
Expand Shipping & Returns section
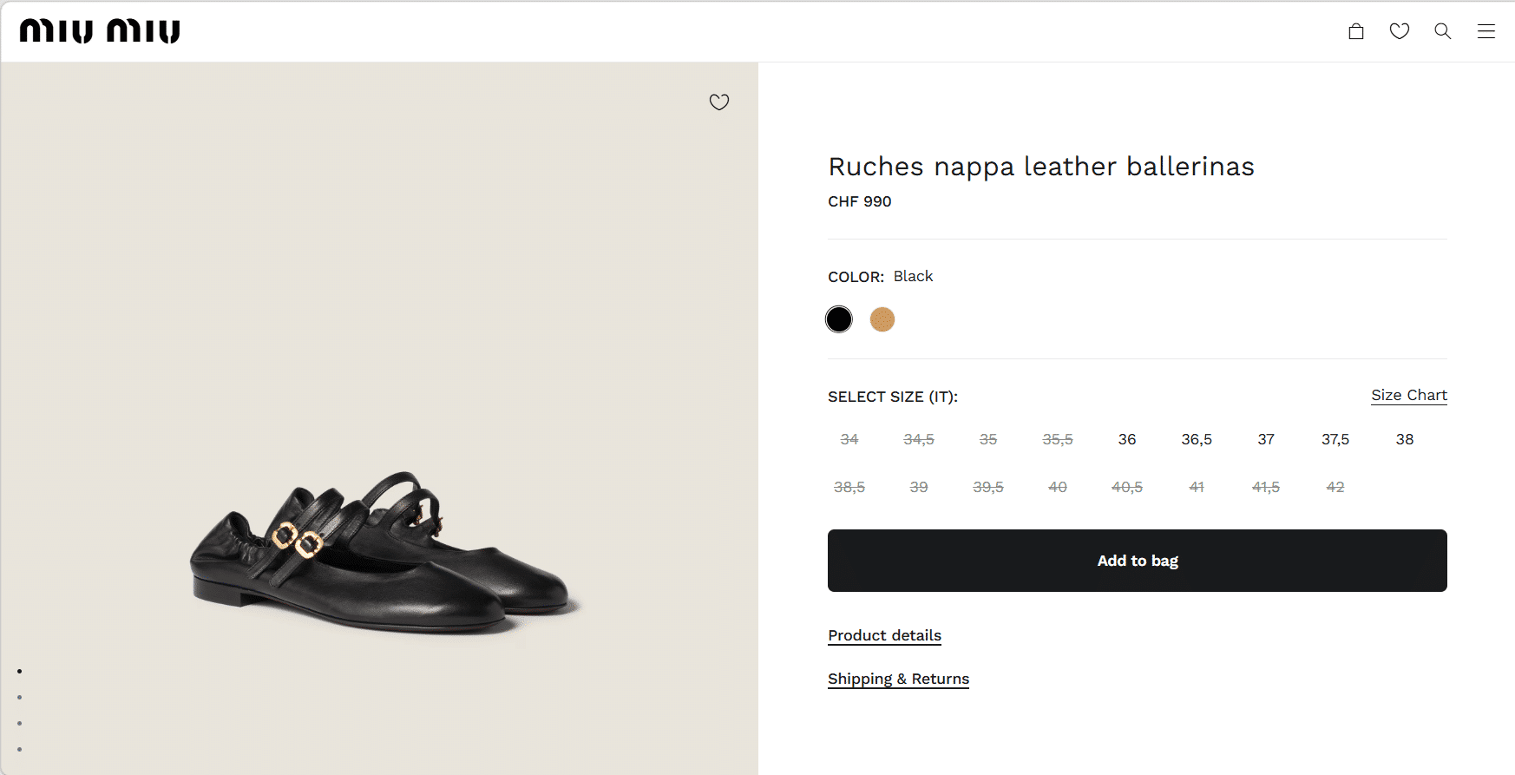click(898, 679)
